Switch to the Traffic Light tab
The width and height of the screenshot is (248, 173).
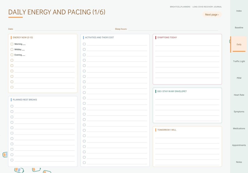pos(239,61)
